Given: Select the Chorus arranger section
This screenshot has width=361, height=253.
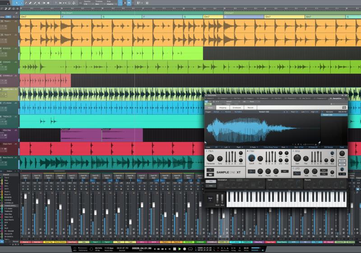Looking at the screenshot, I should pyautogui.click(x=292, y=13).
